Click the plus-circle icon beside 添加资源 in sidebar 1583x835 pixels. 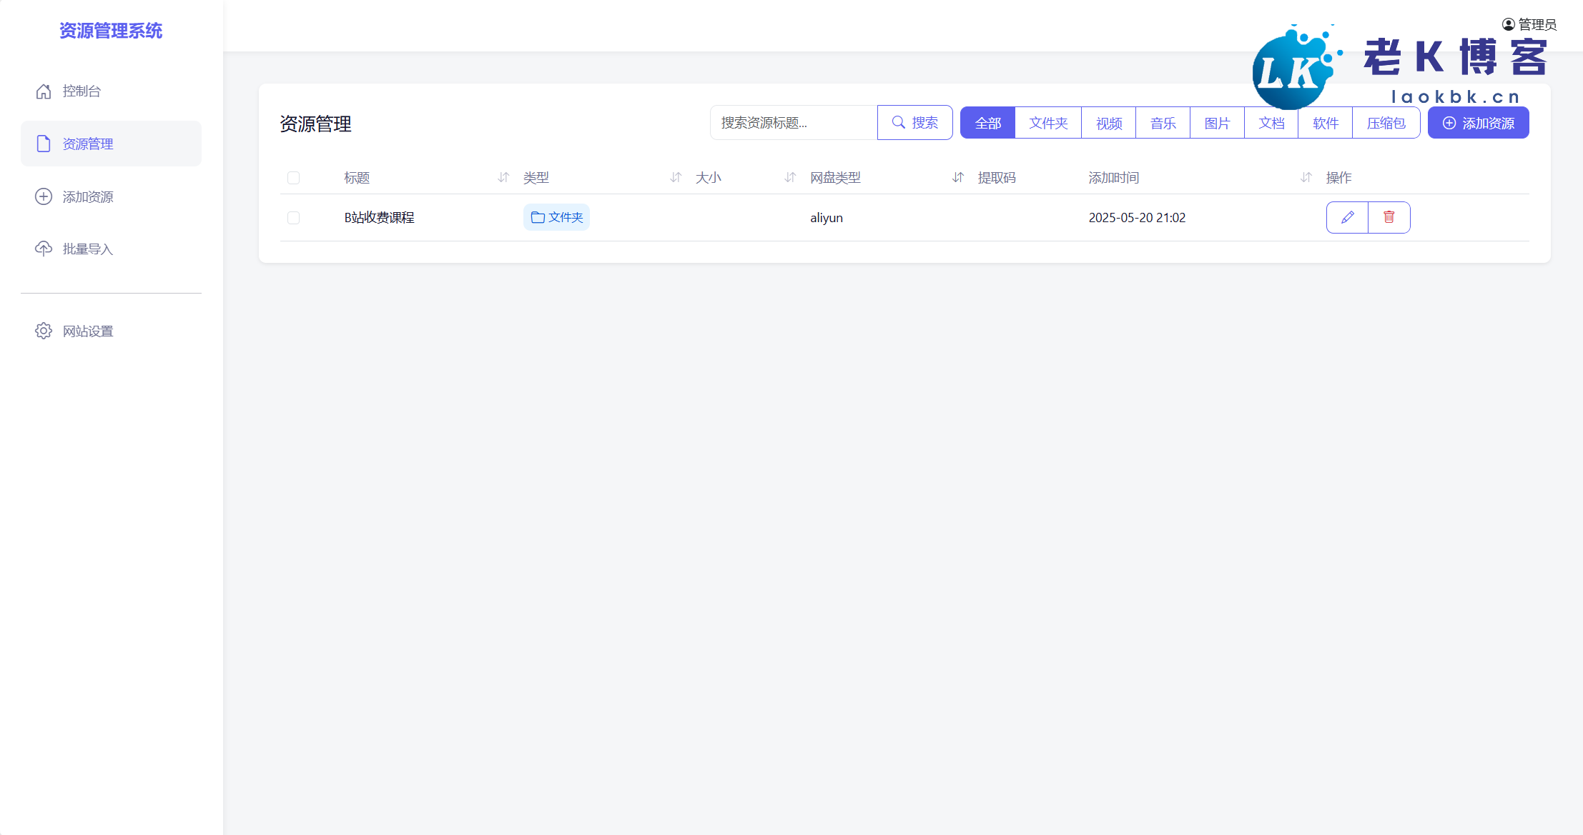tap(44, 196)
